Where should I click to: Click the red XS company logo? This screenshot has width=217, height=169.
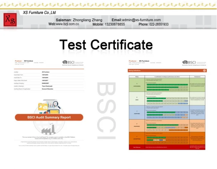pyautogui.click(x=10, y=20)
